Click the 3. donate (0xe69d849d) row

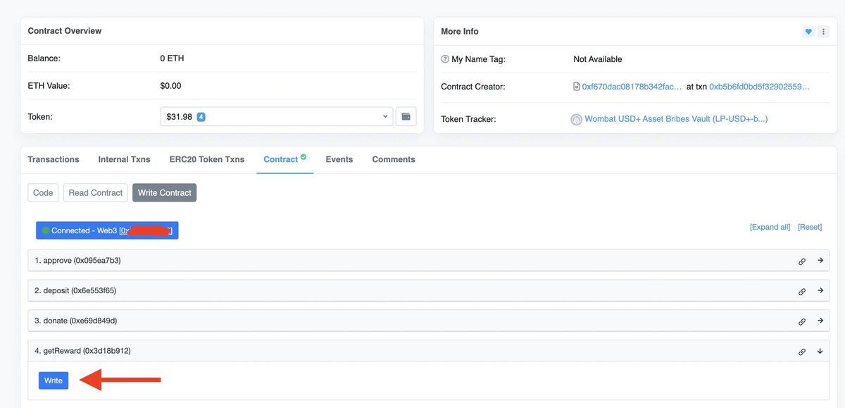429,321
